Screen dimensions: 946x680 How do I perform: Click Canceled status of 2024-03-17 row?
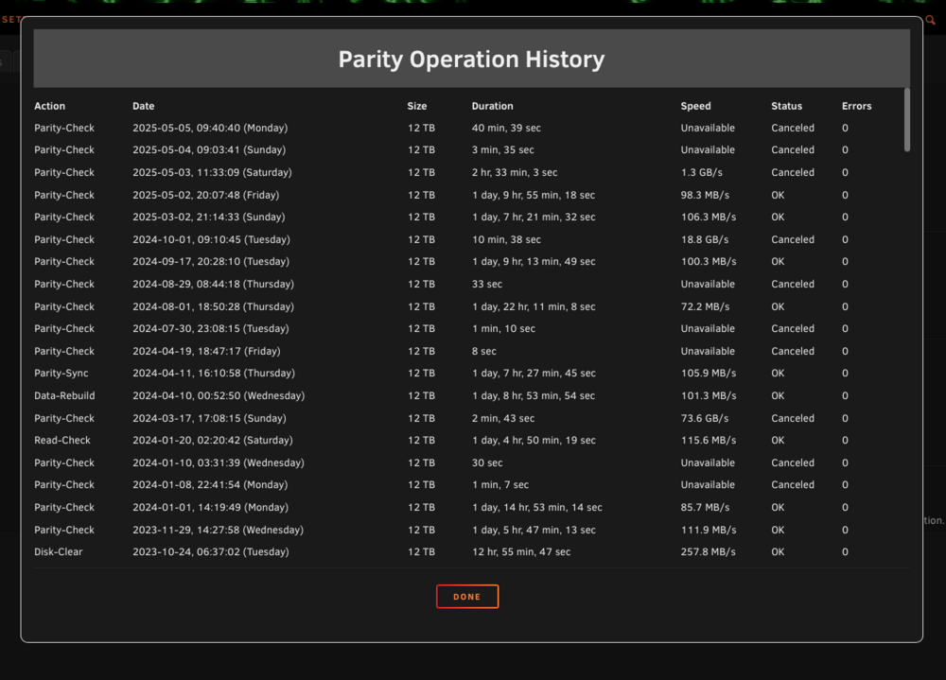tap(793, 418)
